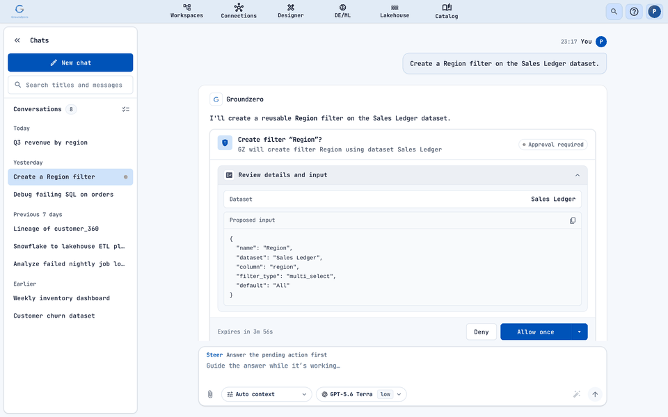Approve with Allow once
Screen dimensions: 668x417
pyautogui.click(x=536, y=332)
